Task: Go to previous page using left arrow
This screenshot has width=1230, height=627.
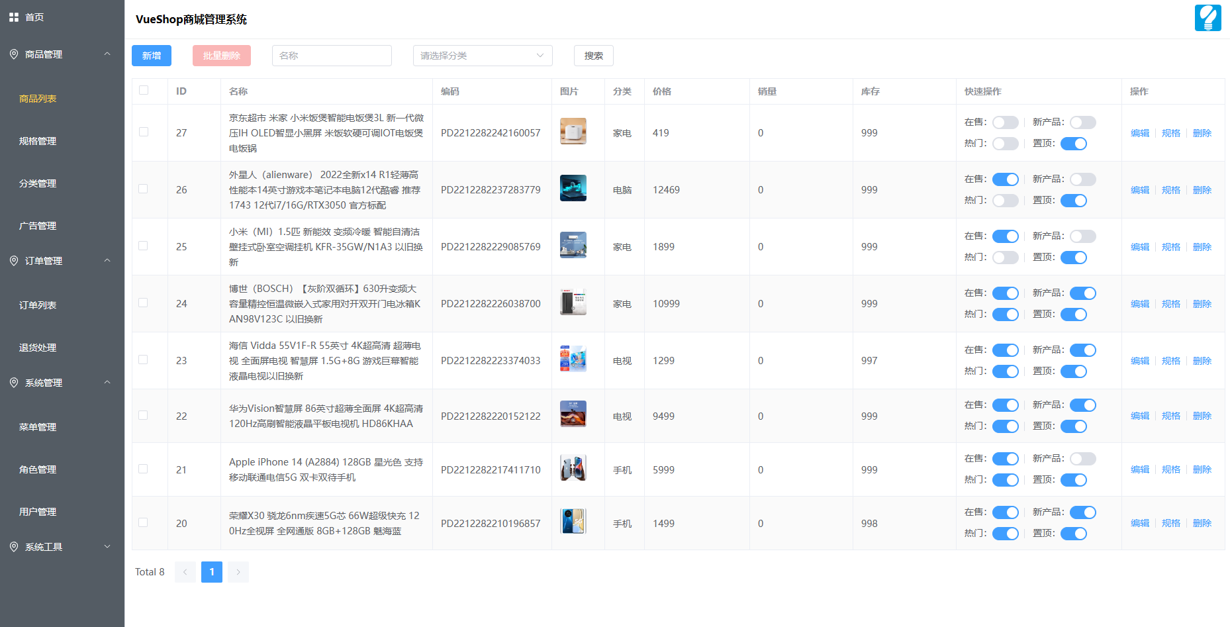Action: (x=185, y=572)
